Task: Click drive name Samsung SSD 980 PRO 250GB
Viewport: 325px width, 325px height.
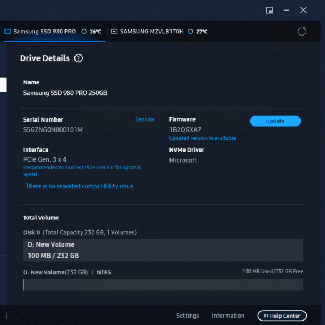Action: pos(65,93)
